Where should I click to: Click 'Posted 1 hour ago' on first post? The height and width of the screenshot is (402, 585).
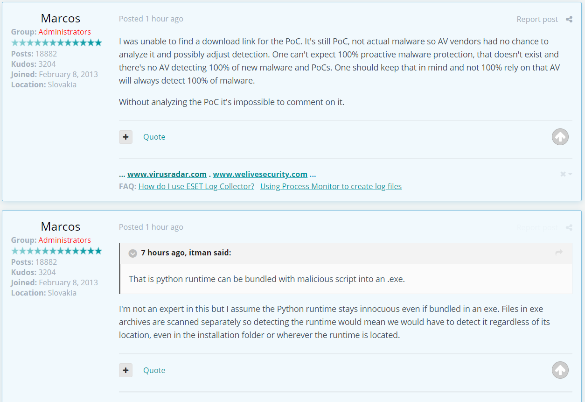pyautogui.click(x=151, y=19)
